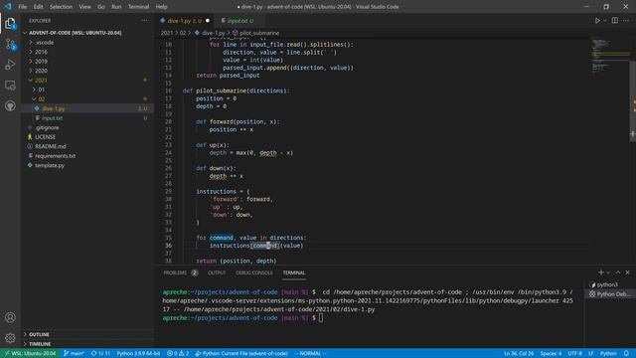
Task: Change the Python language mode
Action: click(x=608, y=354)
